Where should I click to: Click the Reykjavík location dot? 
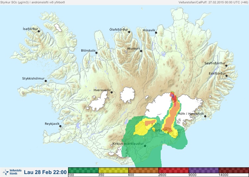(60, 126)
